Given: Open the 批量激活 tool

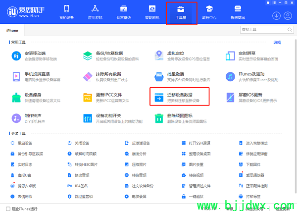Looking at the screenshot, I should pos(182,77).
